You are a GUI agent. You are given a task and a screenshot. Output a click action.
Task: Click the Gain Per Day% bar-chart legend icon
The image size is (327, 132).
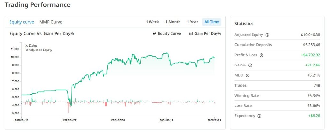click(x=191, y=34)
